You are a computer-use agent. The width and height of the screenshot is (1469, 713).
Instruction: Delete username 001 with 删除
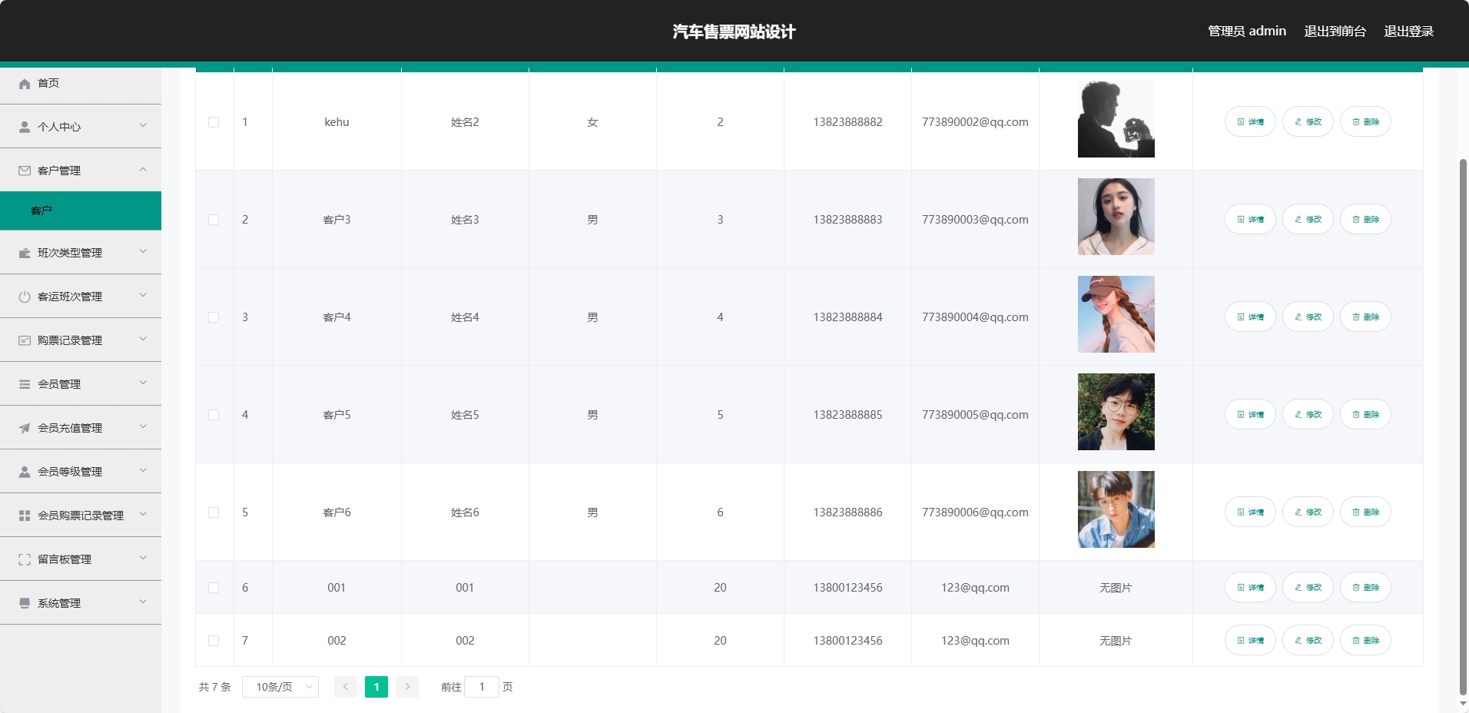pyautogui.click(x=1365, y=588)
